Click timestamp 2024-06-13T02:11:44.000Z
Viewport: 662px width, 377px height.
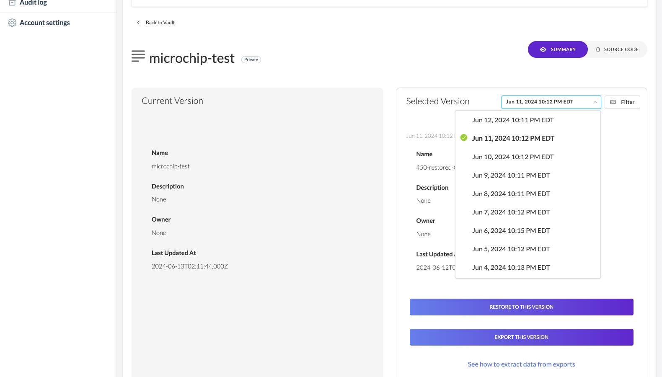pos(190,266)
